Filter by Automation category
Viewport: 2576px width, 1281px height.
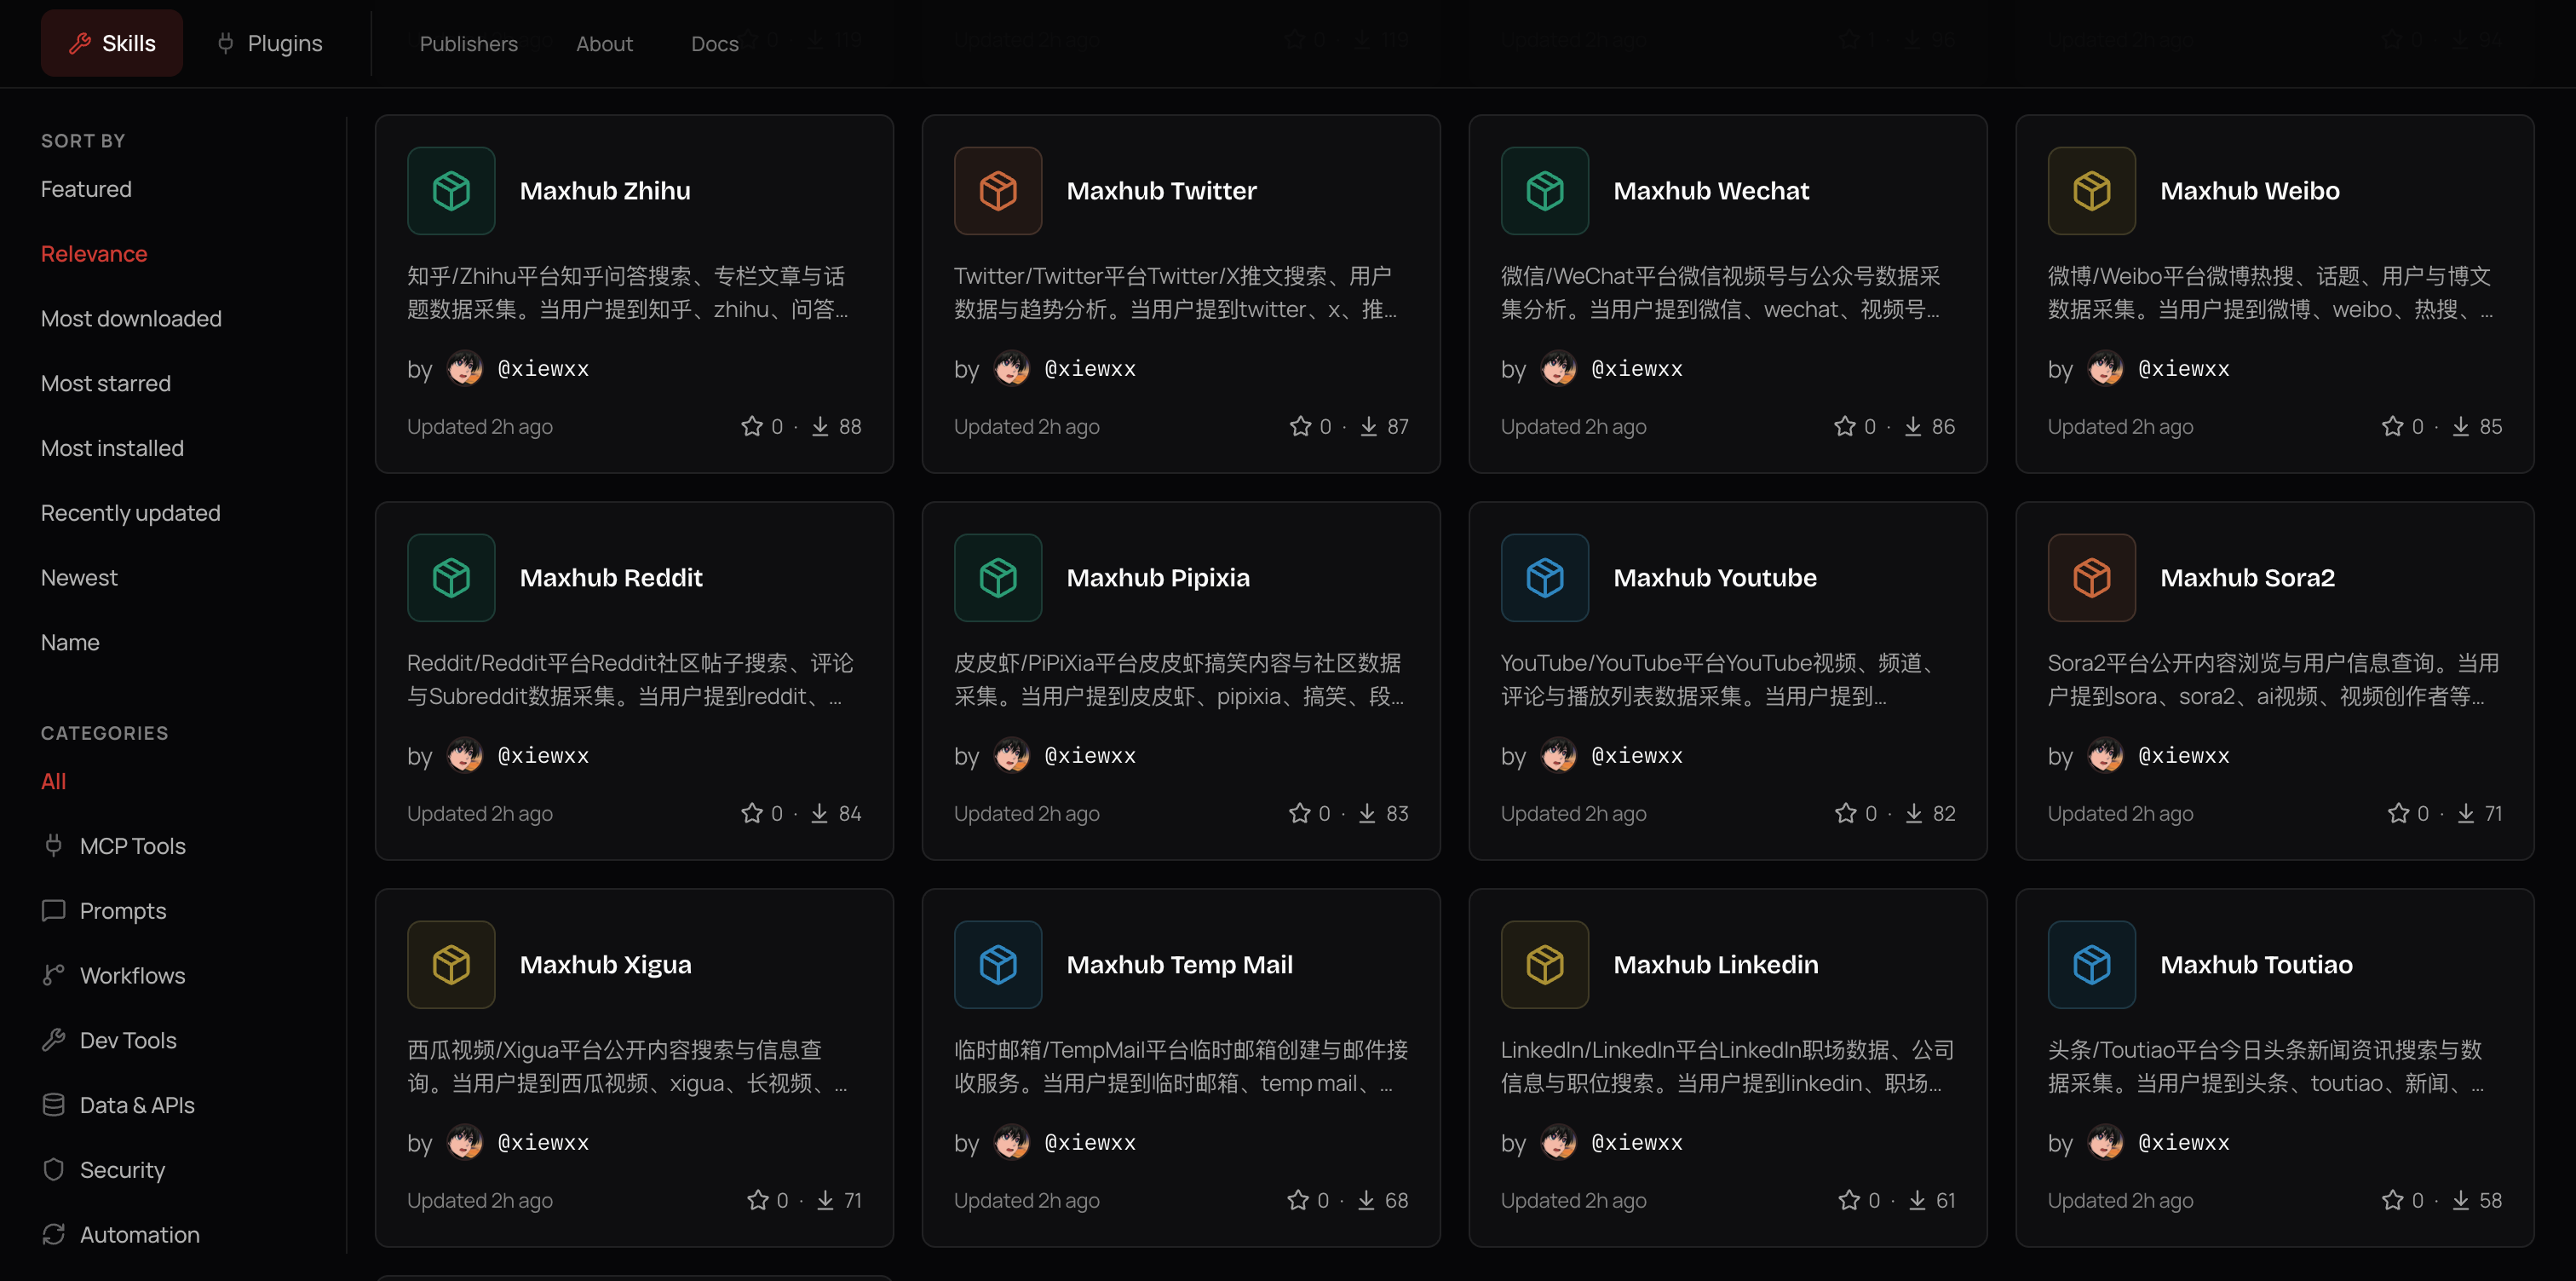point(121,1235)
